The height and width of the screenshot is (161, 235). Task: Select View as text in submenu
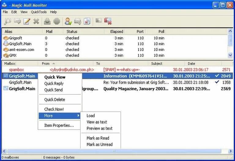pyautogui.click(x=101, y=122)
